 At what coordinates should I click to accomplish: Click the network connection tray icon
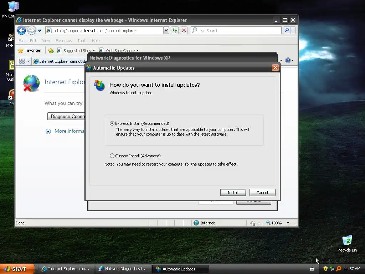[x=332, y=269]
